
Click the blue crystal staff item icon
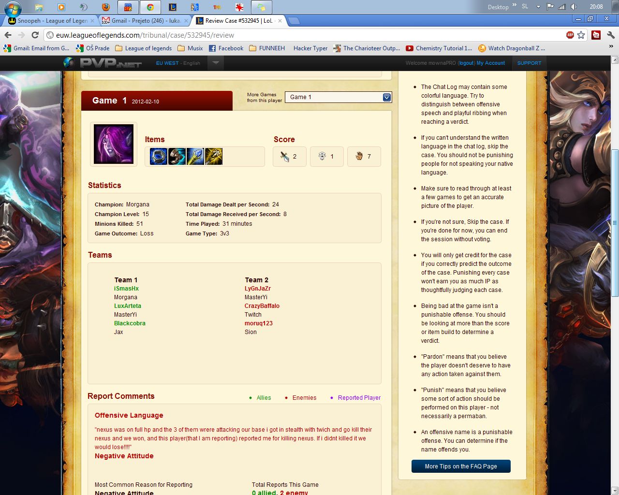click(195, 157)
